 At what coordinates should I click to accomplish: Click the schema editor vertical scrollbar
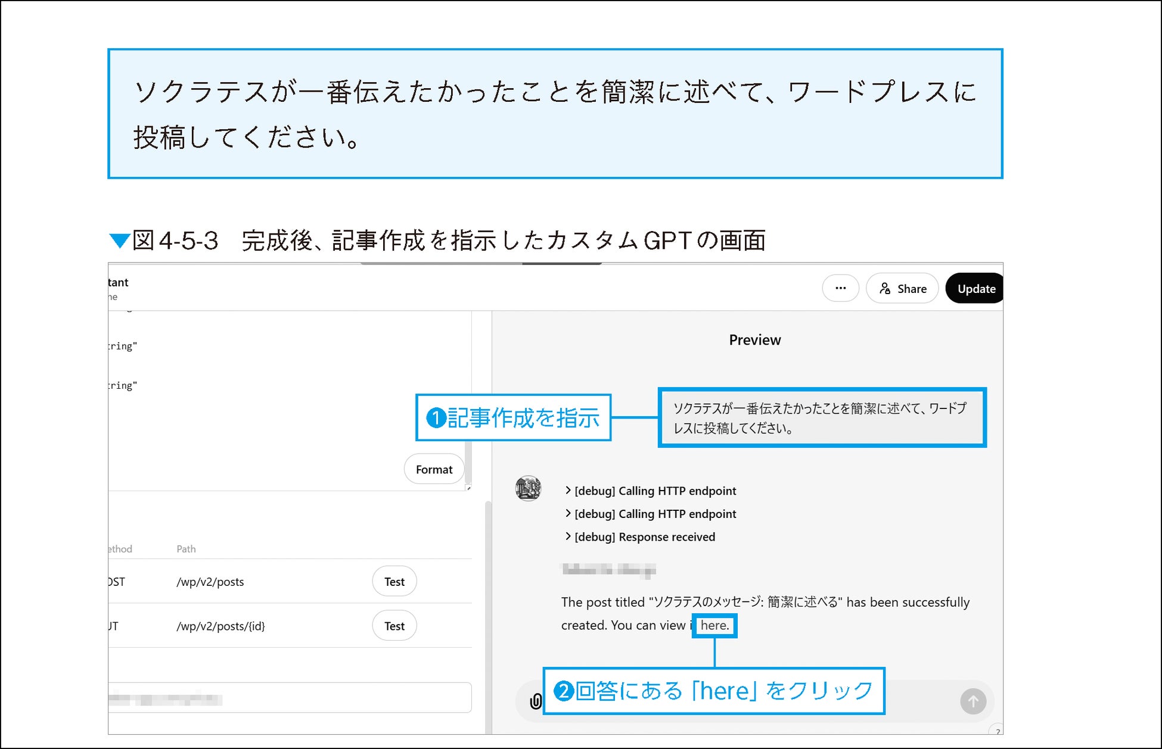(x=468, y=461)
